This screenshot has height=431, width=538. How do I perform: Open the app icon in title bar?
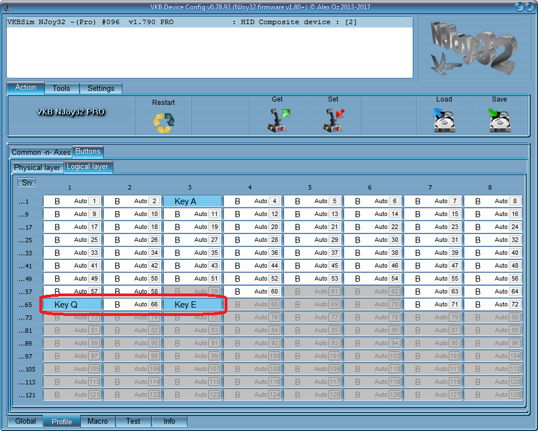coord(7,7)
